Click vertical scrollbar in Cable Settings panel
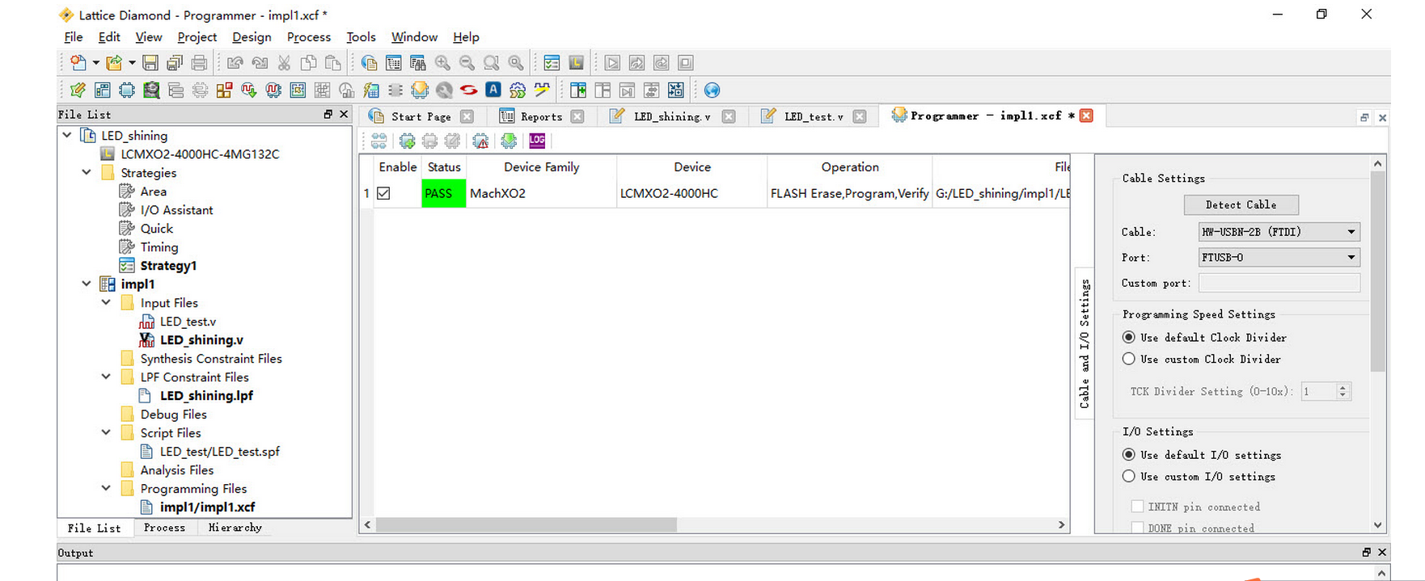Screen dimensions: 1425x581 (x=1378, y=271)
